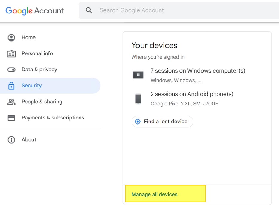
Task: Open Manage all devices link
Action: (x=154, y=194)
